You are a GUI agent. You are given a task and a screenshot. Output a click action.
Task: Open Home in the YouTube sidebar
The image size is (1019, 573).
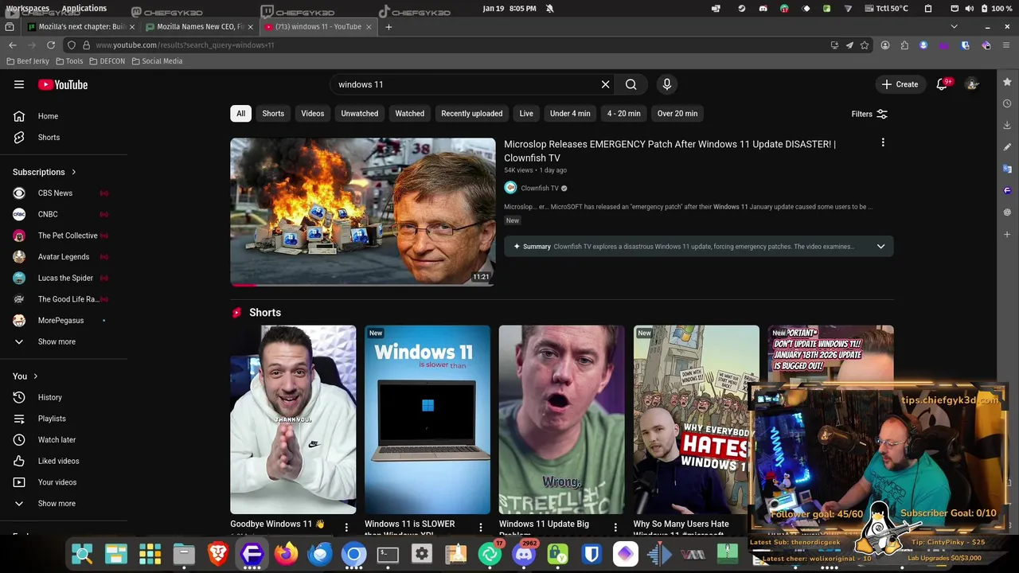(48, 116)
